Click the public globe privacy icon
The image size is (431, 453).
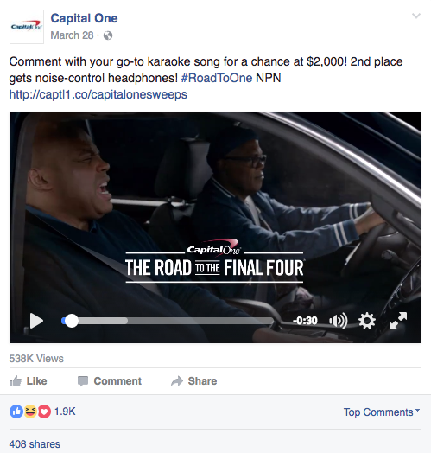click(108, 35)
